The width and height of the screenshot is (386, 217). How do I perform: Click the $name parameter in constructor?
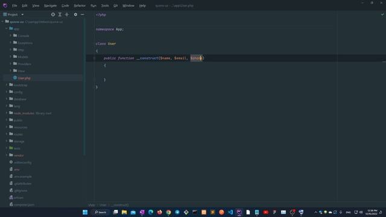[165, 58]
